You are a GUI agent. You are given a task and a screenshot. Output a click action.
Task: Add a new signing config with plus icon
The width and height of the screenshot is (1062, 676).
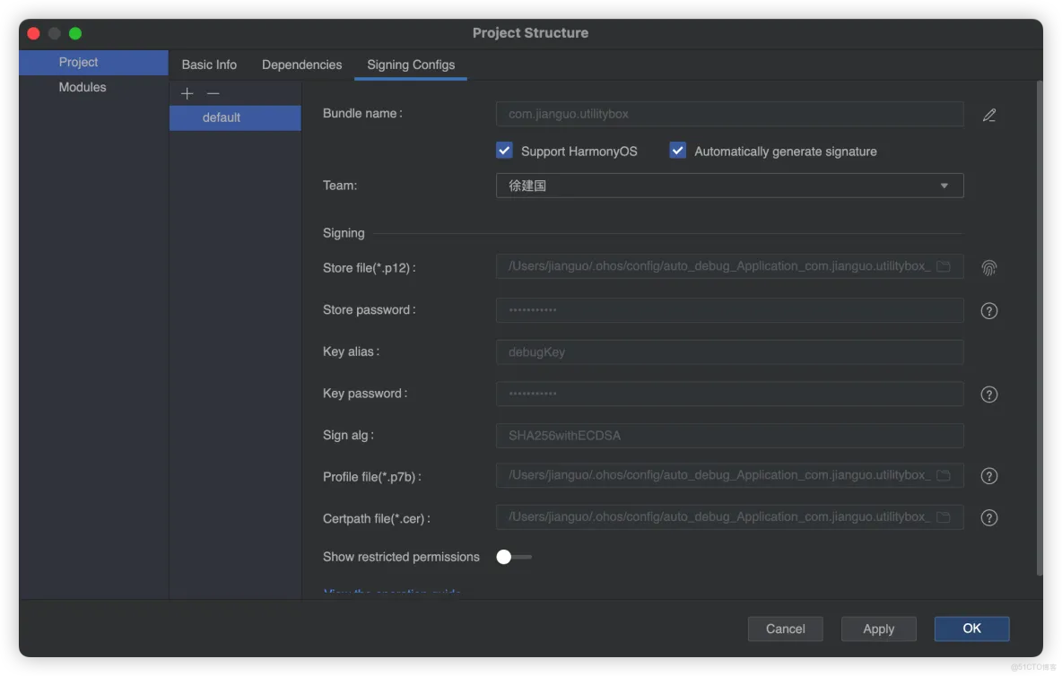187,93
